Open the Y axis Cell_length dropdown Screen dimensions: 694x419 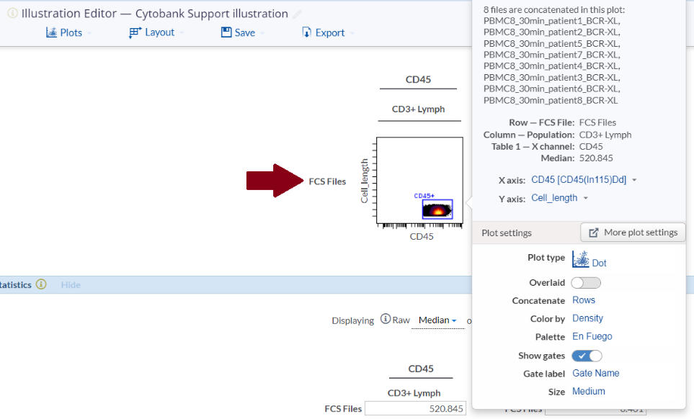(x=559, y=198)
